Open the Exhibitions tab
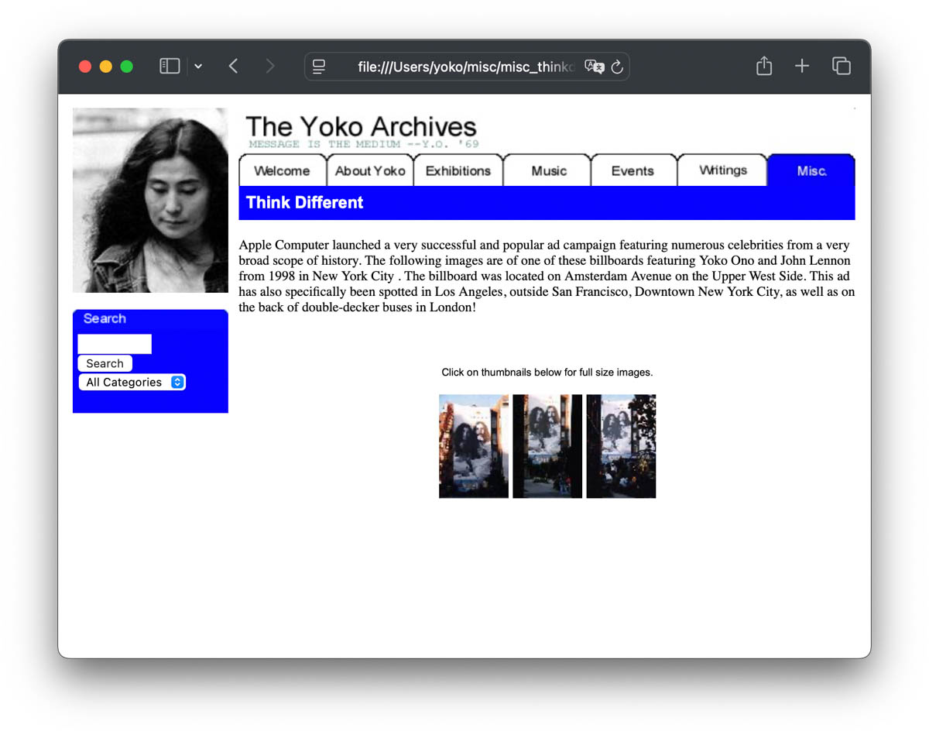This screenshot has height=735, width=929. tap(458, 170)
